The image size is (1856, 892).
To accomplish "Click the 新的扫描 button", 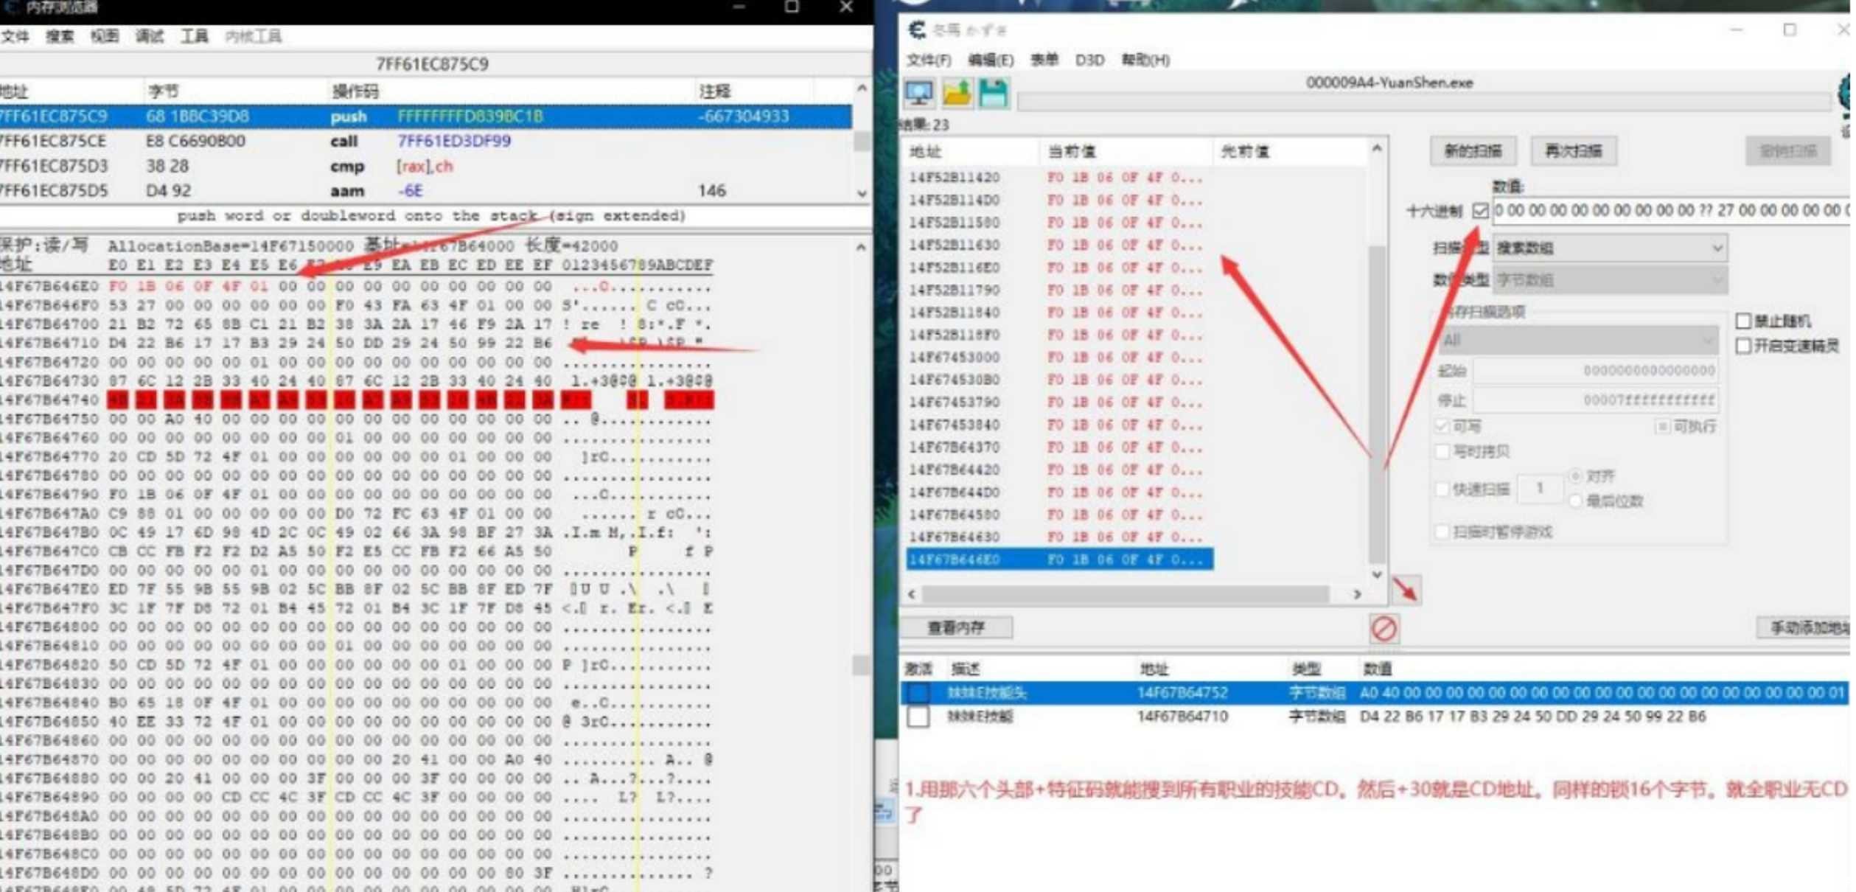I will coord(1473,151).
